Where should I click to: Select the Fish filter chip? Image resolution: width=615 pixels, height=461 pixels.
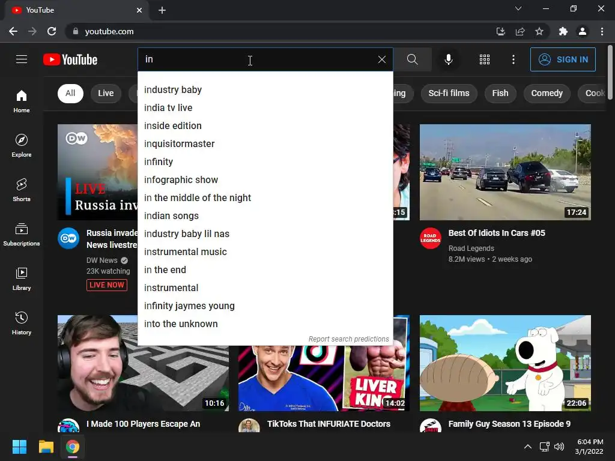(x=500, y=93)
